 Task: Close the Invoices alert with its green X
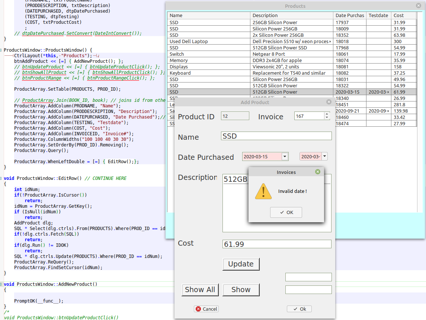tap(317, 172)
